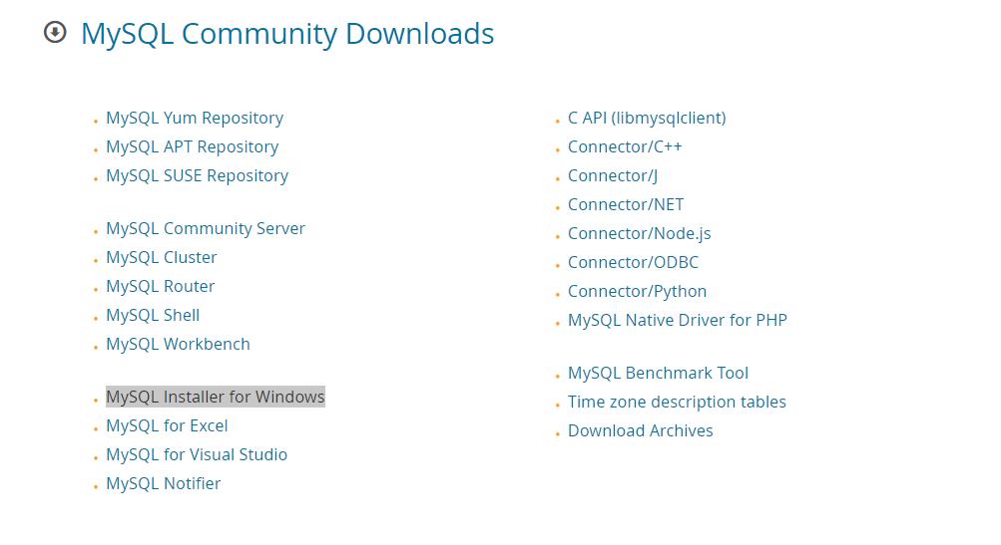
Task: Open MySQL Yum Repository link
Action: (x=195, y=118)
